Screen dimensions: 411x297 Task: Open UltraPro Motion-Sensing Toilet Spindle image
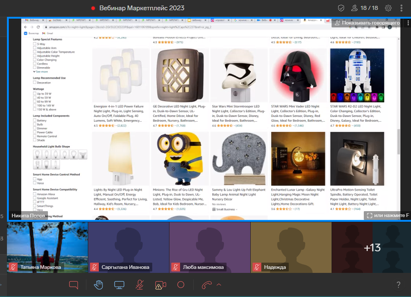(357, 159)
